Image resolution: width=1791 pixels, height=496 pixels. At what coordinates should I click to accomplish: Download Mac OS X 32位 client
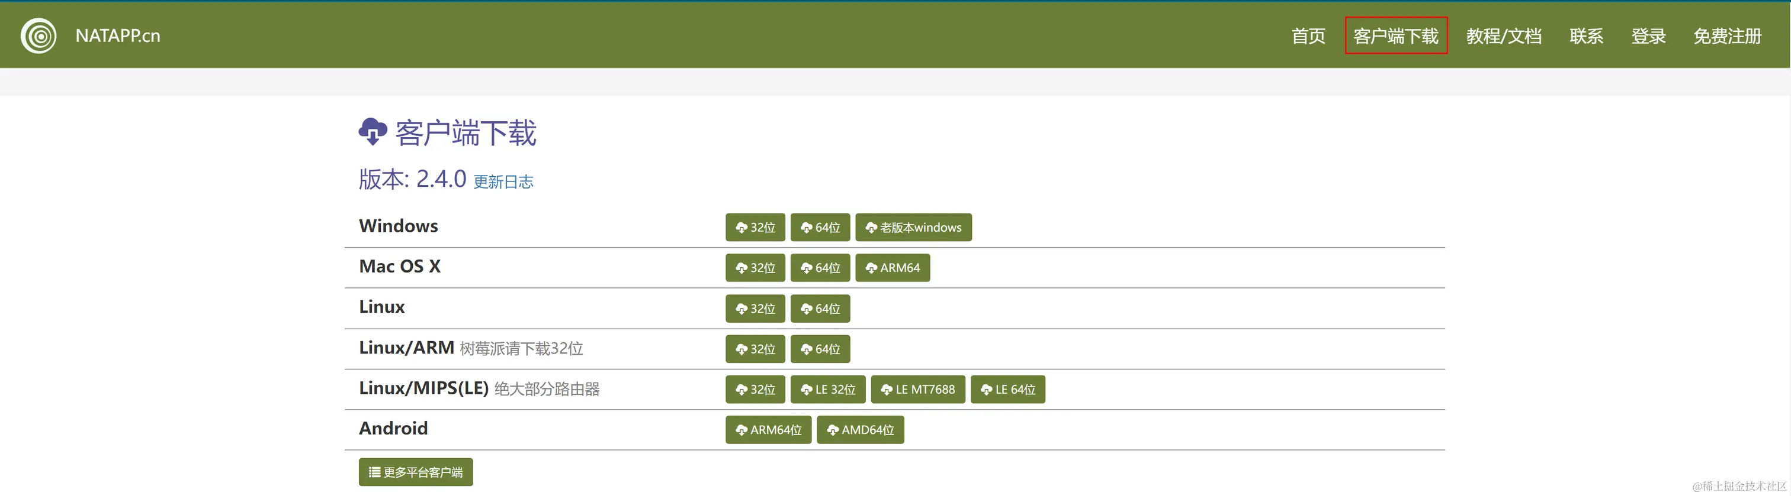tap(755, 268)
